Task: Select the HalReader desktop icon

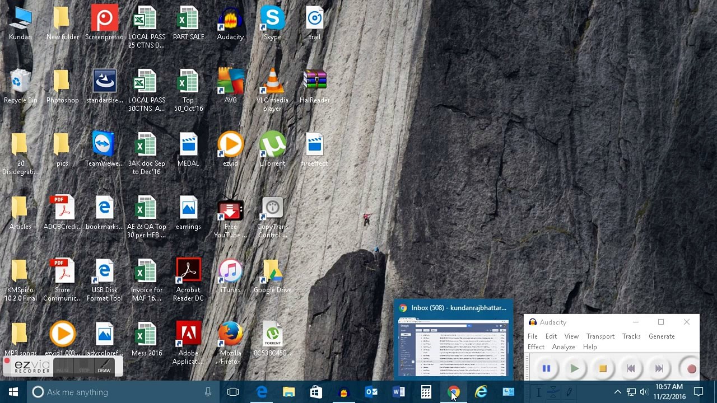Action: (314, 87)
